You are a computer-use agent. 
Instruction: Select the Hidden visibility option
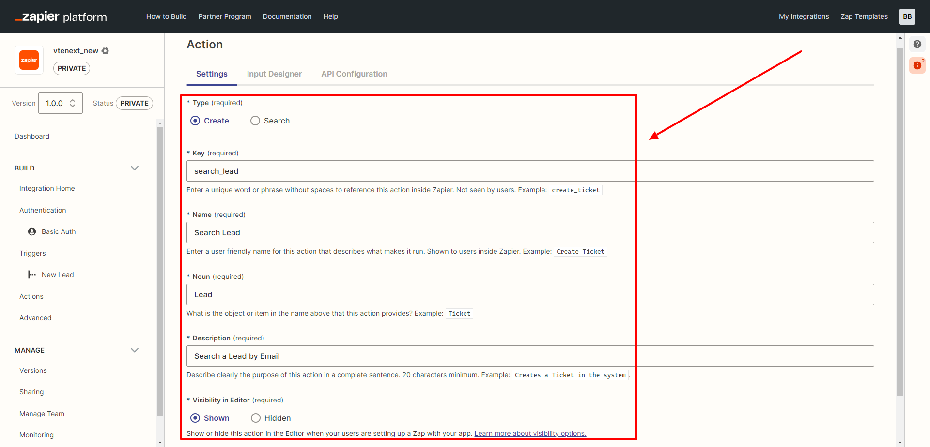(x=256, y=418)
